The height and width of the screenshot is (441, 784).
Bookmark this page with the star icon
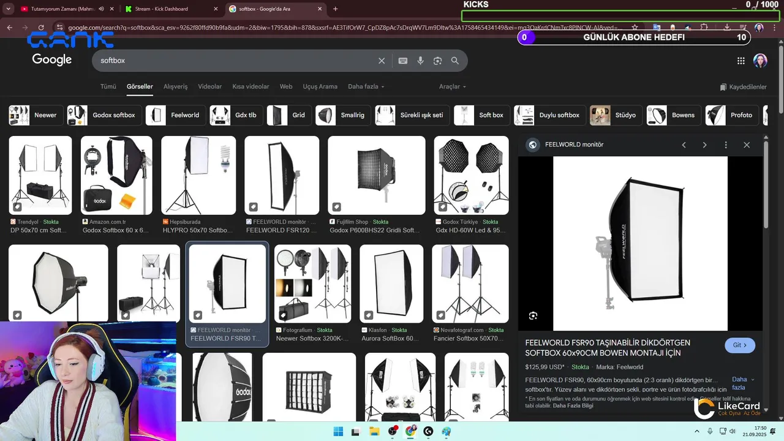(x=635, y=28)
